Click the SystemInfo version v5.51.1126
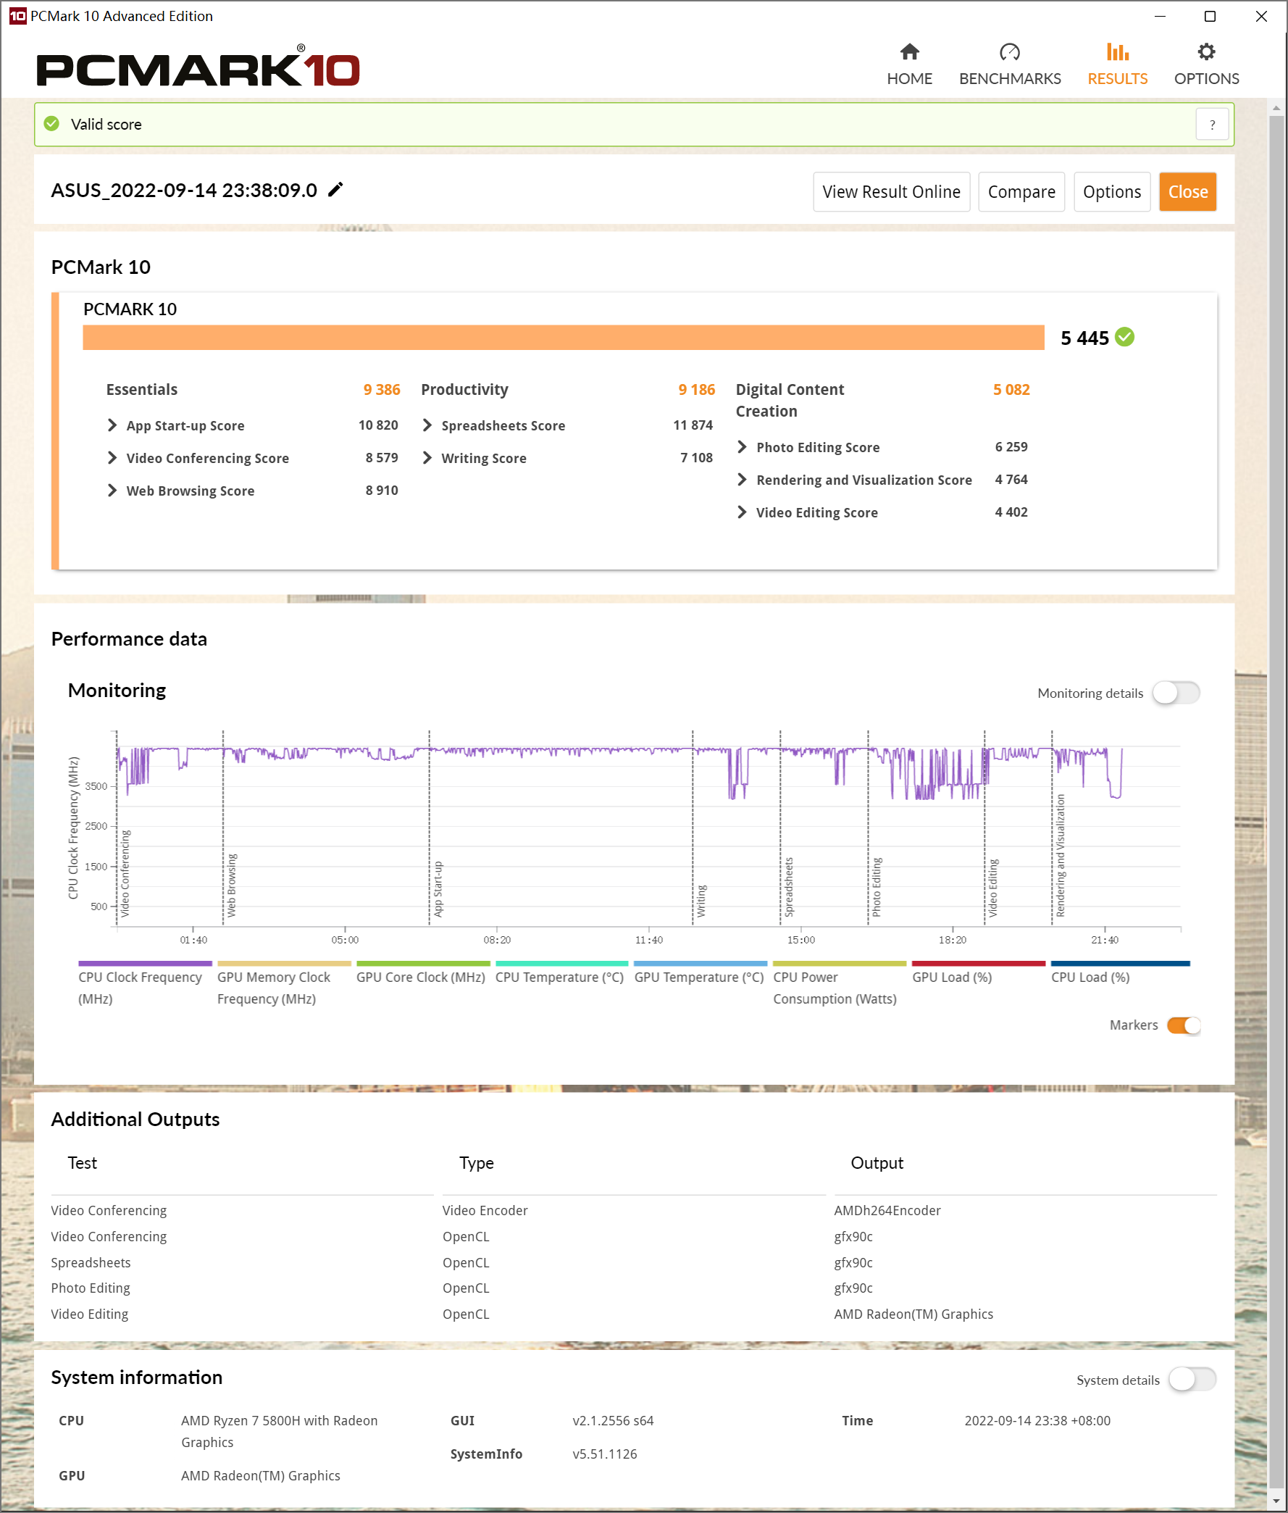Image resolution: width=1288 pixels, height=1513 pixels. pos(605,1453)
